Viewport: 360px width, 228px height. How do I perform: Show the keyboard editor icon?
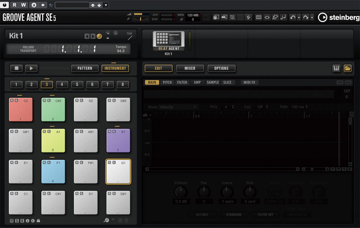click(336, 69)
